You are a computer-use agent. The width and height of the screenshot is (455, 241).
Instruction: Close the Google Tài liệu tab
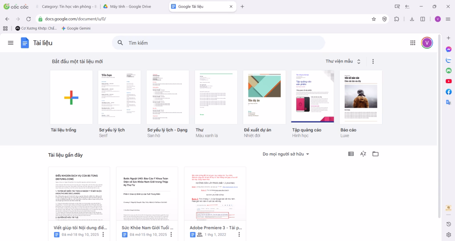231,6
